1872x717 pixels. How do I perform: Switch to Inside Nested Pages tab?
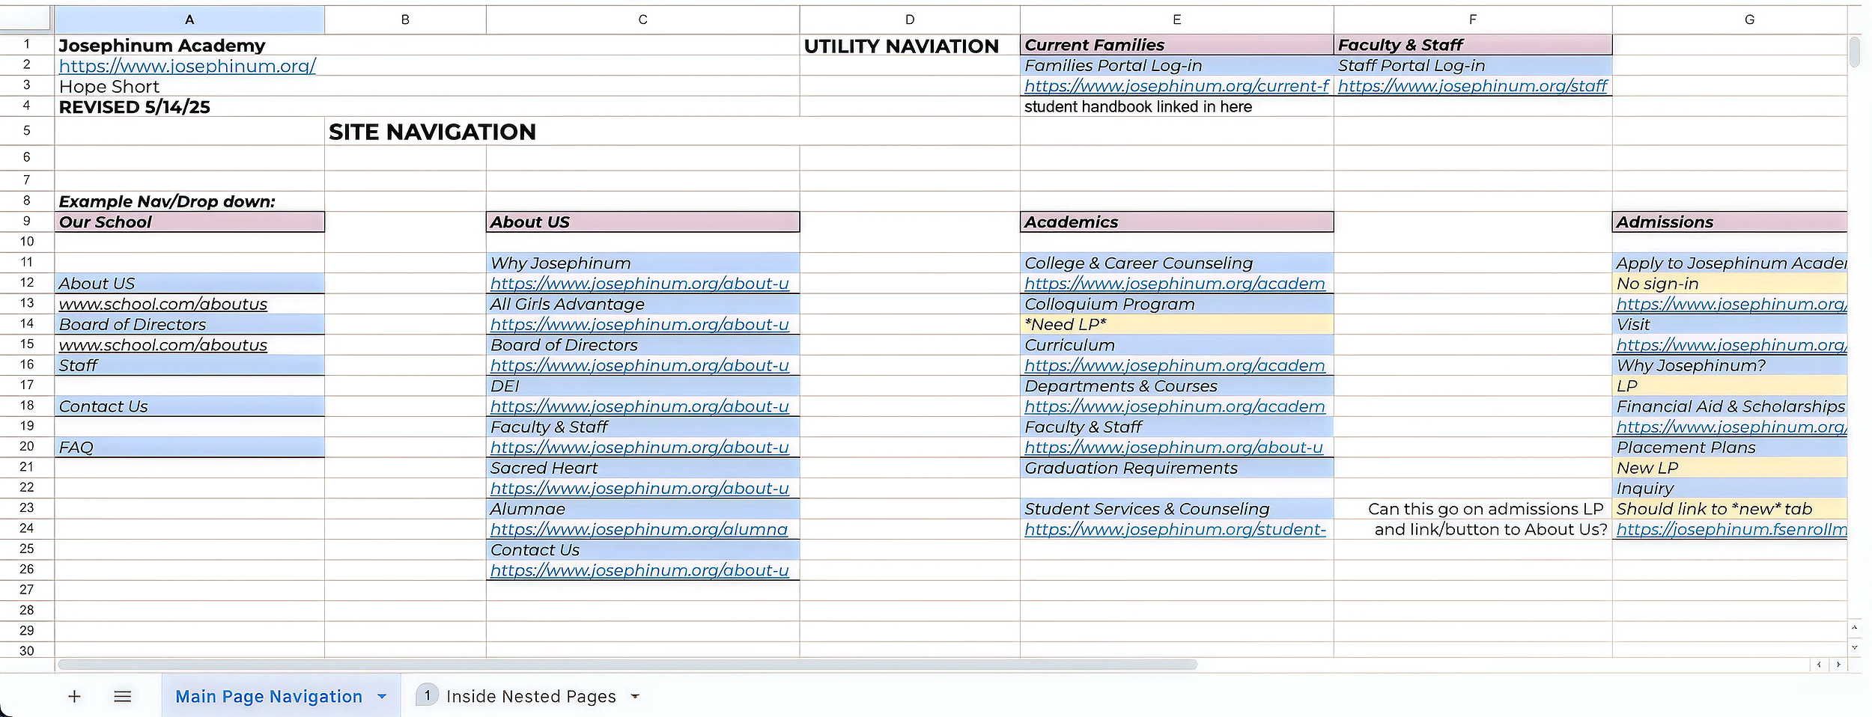[x=531, y=697]
